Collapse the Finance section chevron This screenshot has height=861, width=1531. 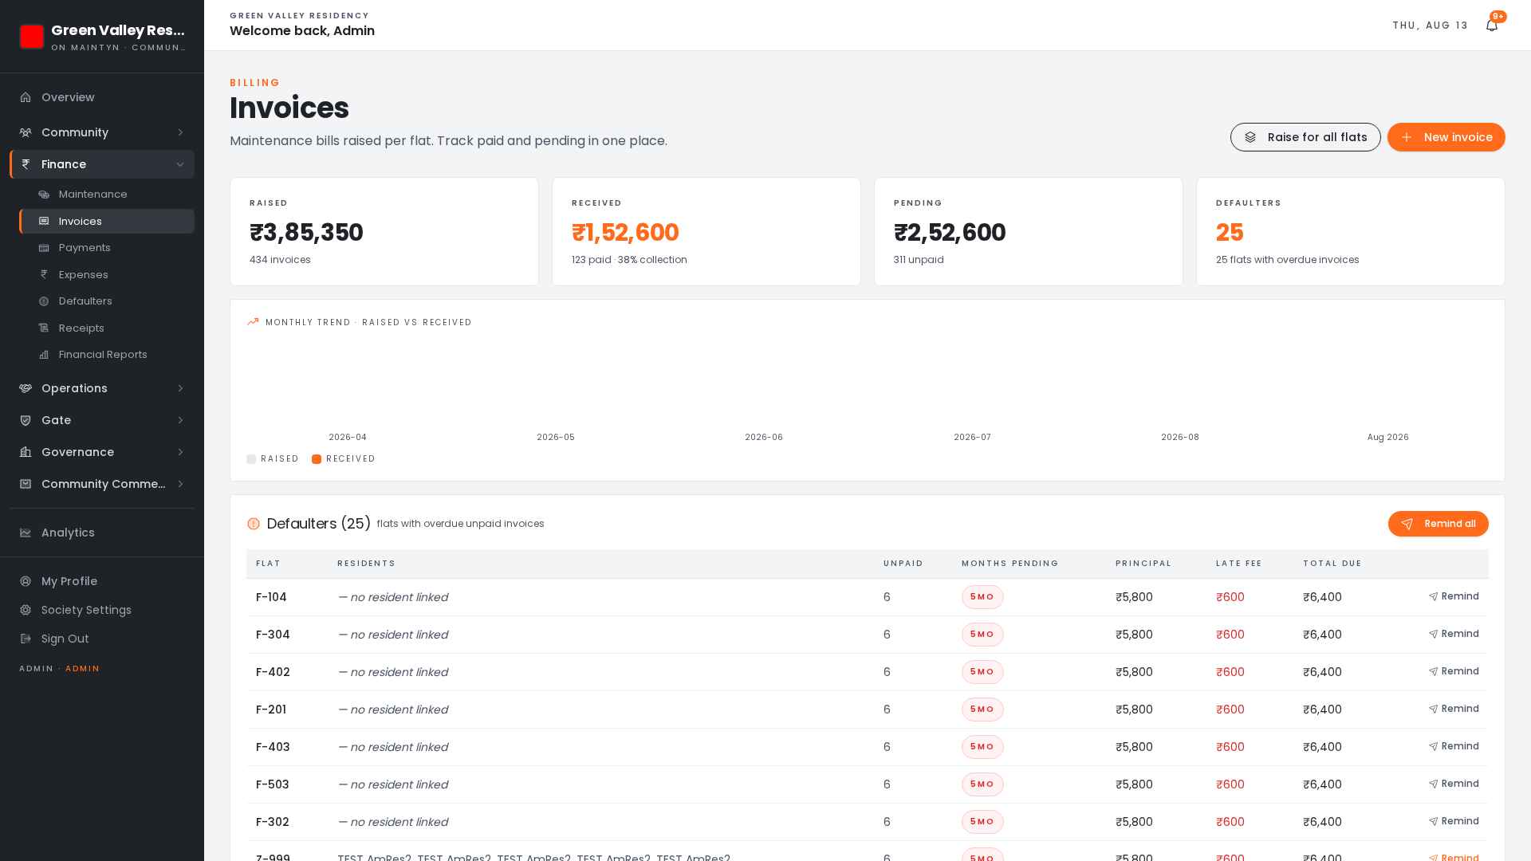click(180, 164)
